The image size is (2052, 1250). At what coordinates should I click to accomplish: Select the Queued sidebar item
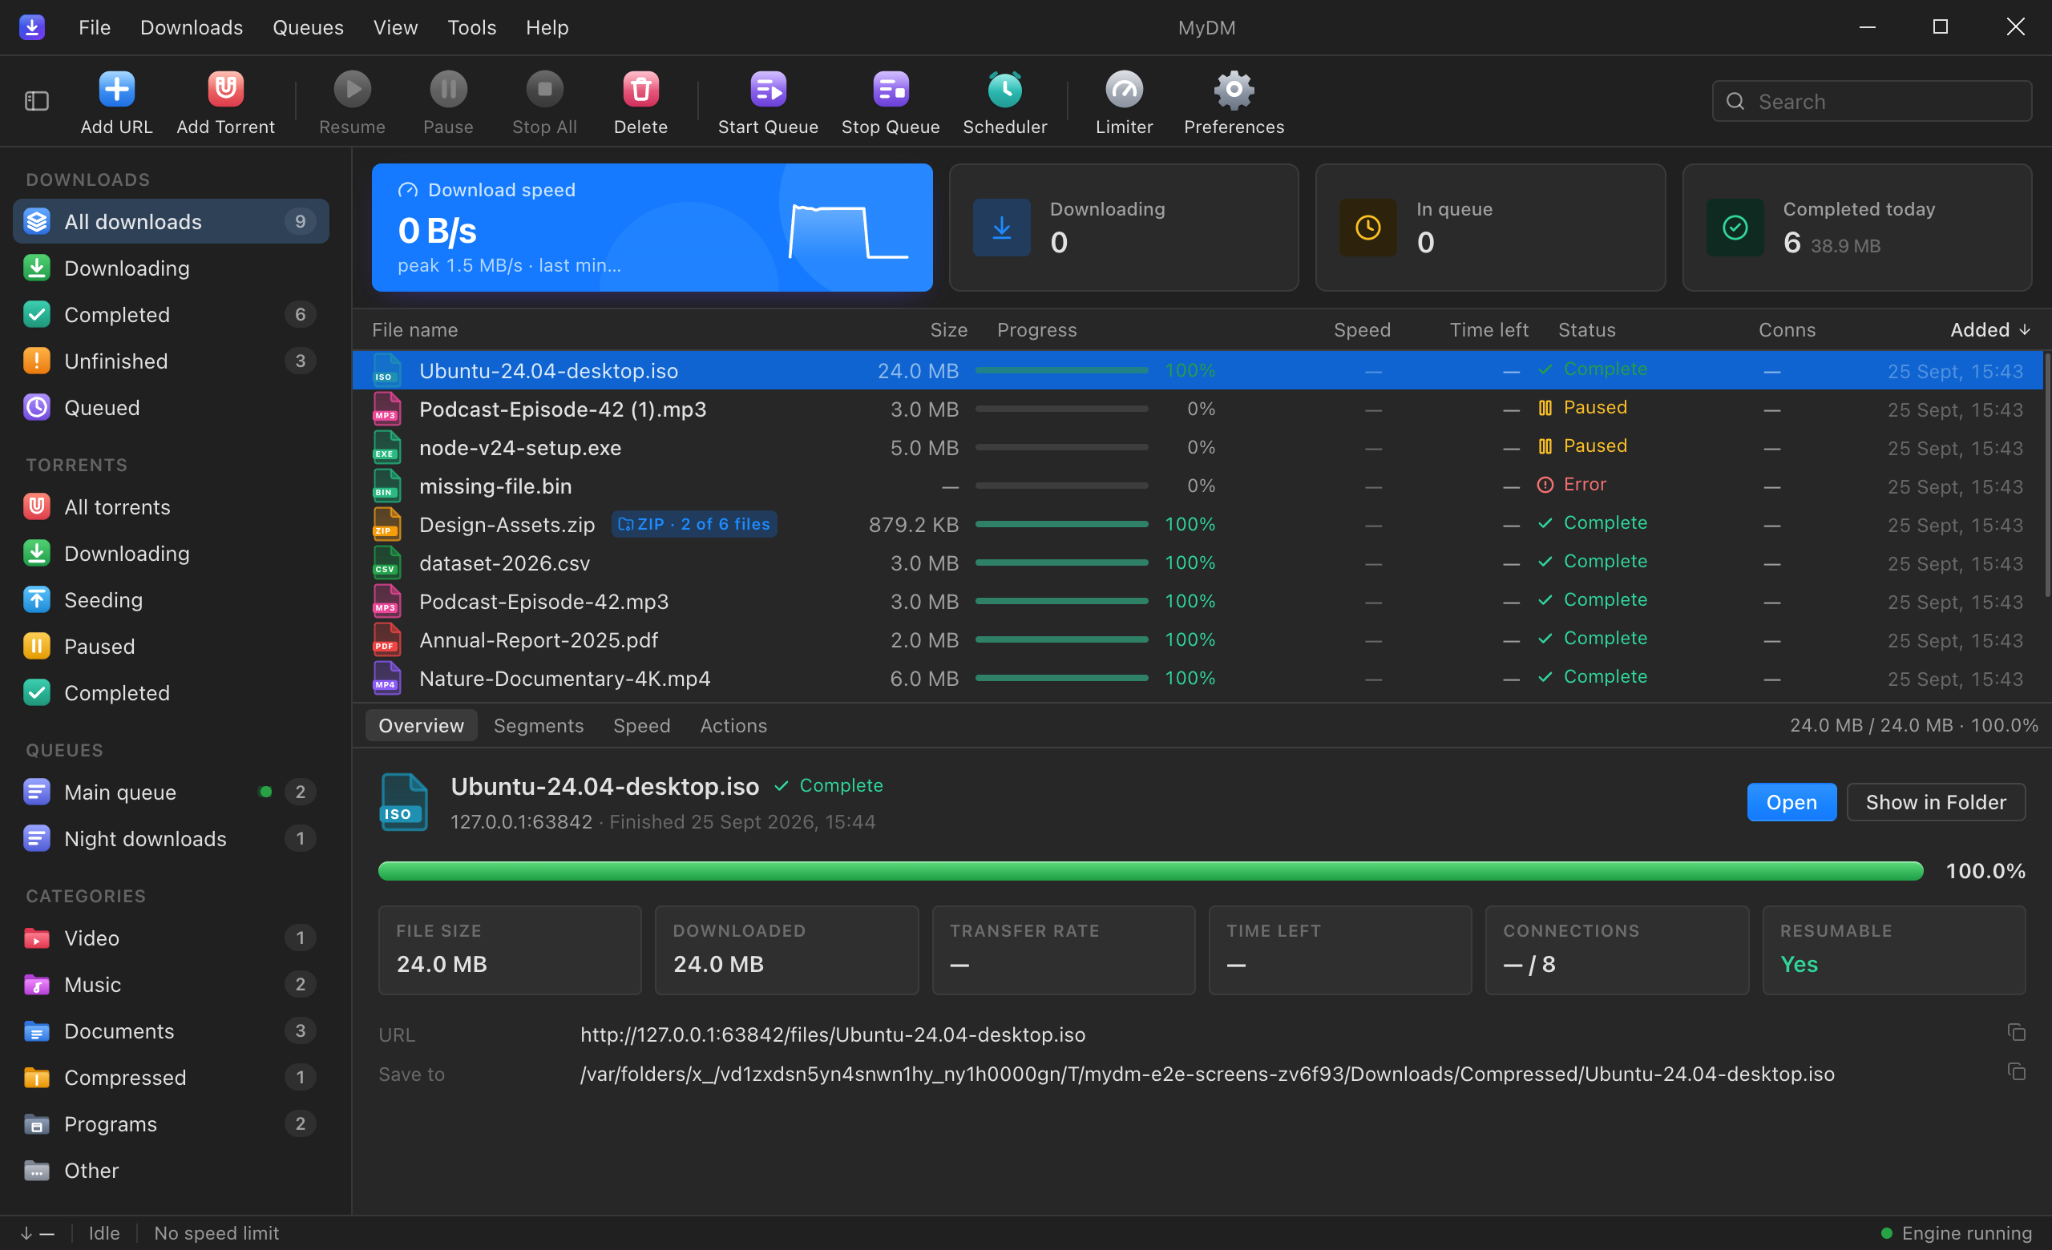point(171,408)
